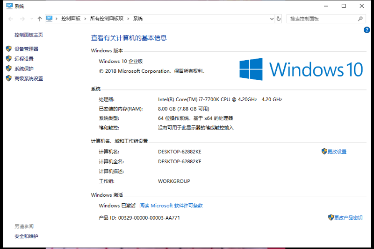Click the computer icon in address bar
The image size is (374, 249).
49,19
